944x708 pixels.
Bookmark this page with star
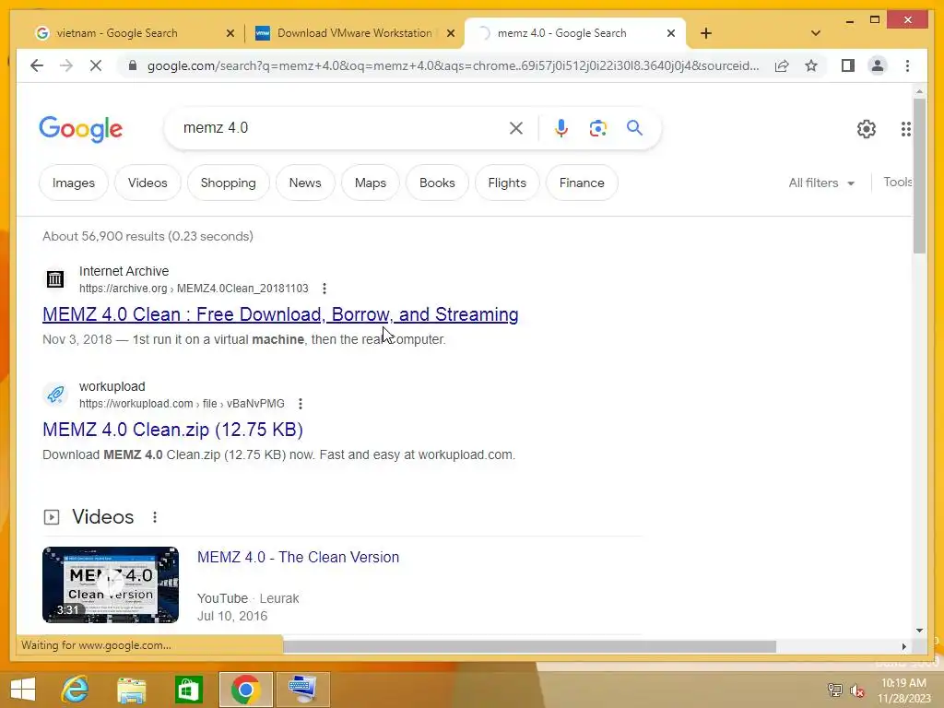coord(811,65)
